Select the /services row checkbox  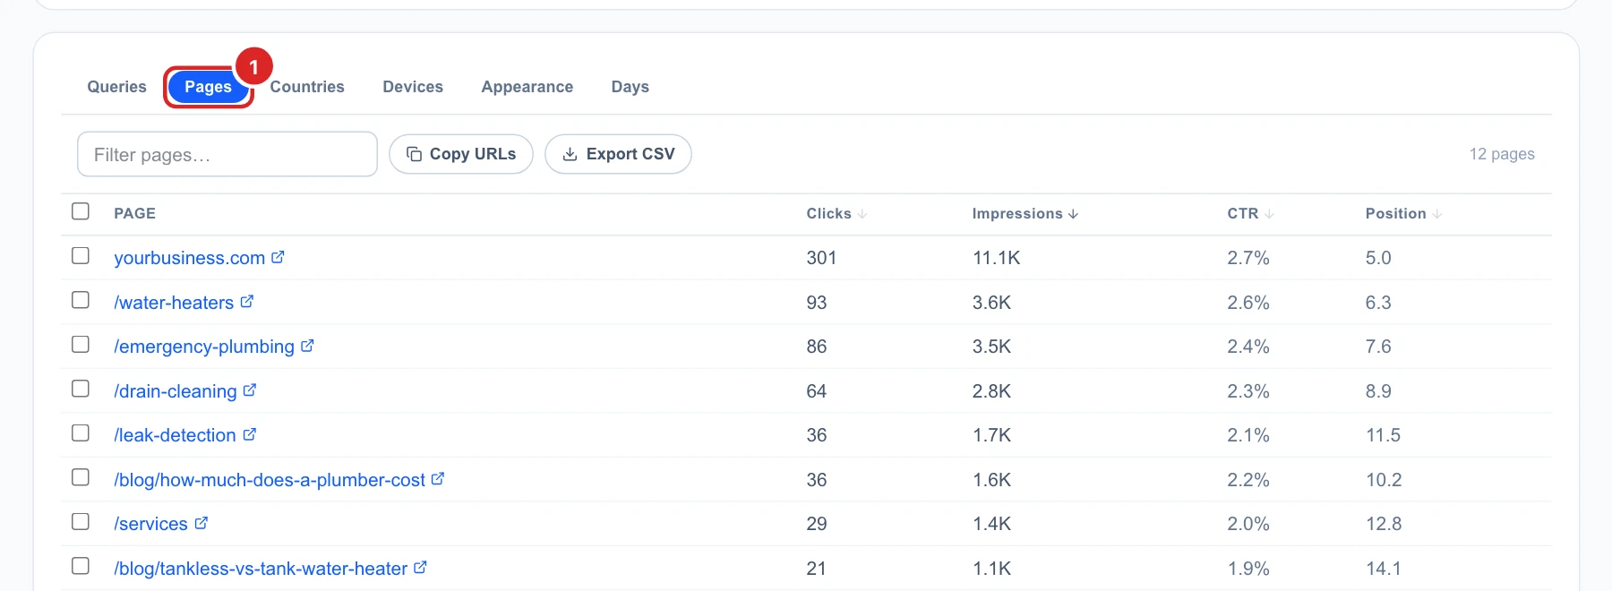pyautogui.click(x=81, y=522)
